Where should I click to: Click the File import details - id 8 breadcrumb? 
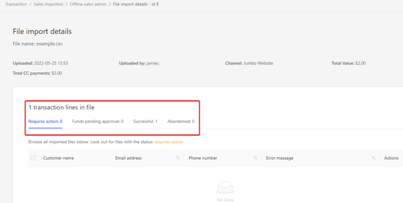(136, 4)
